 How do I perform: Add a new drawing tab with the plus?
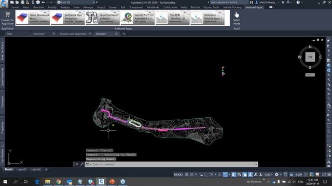(x=124, y=34)
